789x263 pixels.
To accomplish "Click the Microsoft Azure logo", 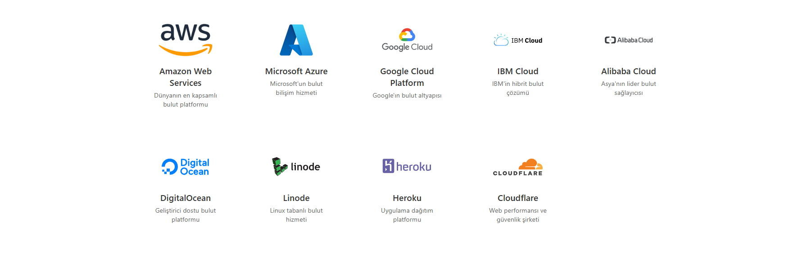I will point(296,40).
